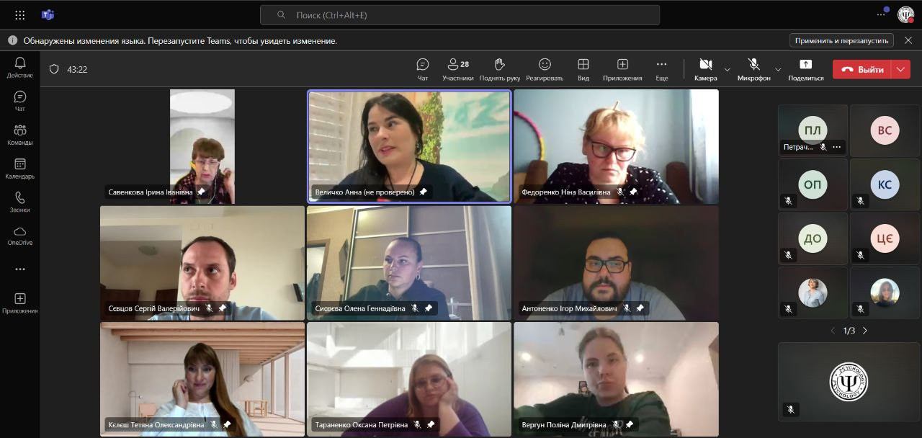Open Реагировать reactions menu
Viewport: 922px width, 438px height.
545,69
